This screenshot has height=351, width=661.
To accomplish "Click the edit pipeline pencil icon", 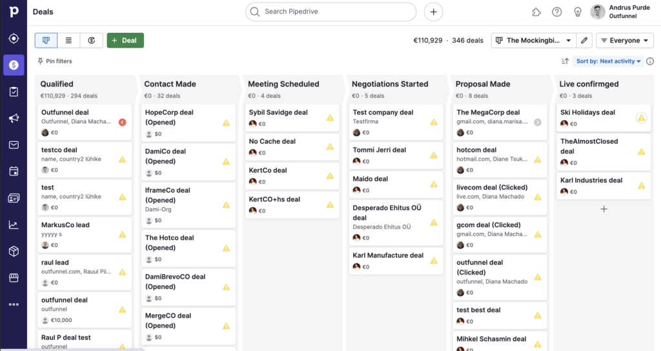I will 584,41.
